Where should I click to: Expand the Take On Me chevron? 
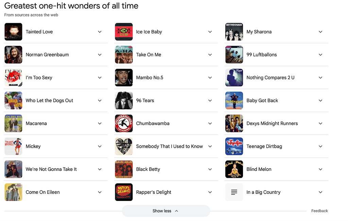[210, 55]
